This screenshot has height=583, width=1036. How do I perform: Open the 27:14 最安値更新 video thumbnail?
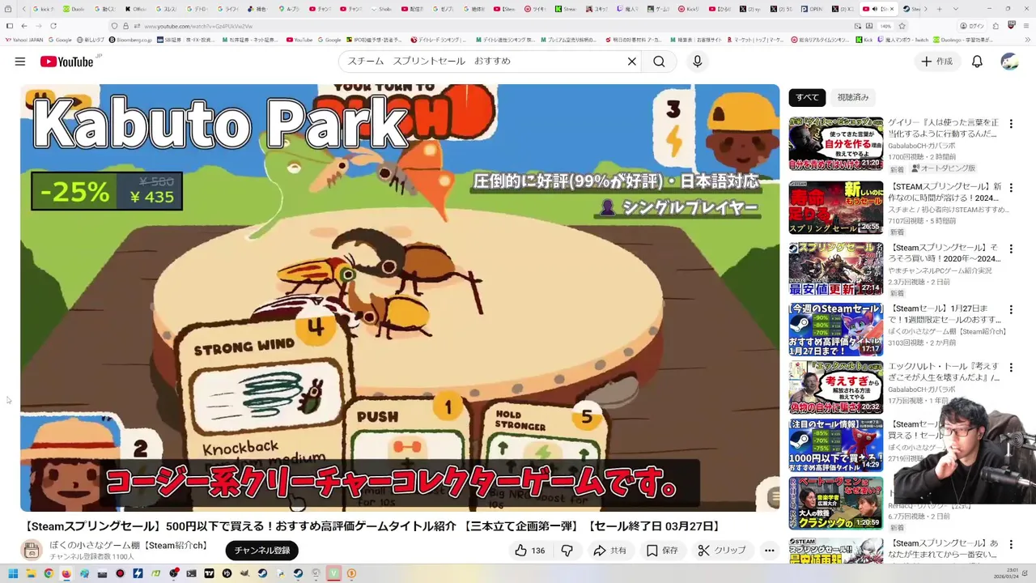(x=836, y=269)
